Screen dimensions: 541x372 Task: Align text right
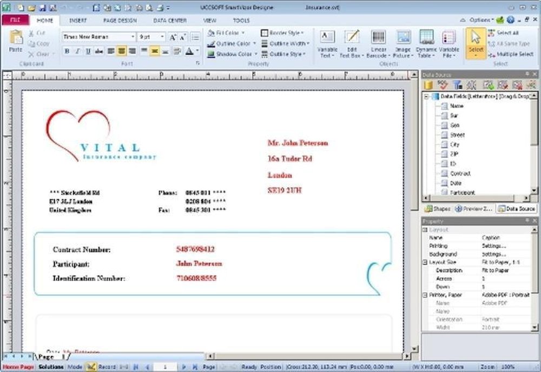click(132, 51)
